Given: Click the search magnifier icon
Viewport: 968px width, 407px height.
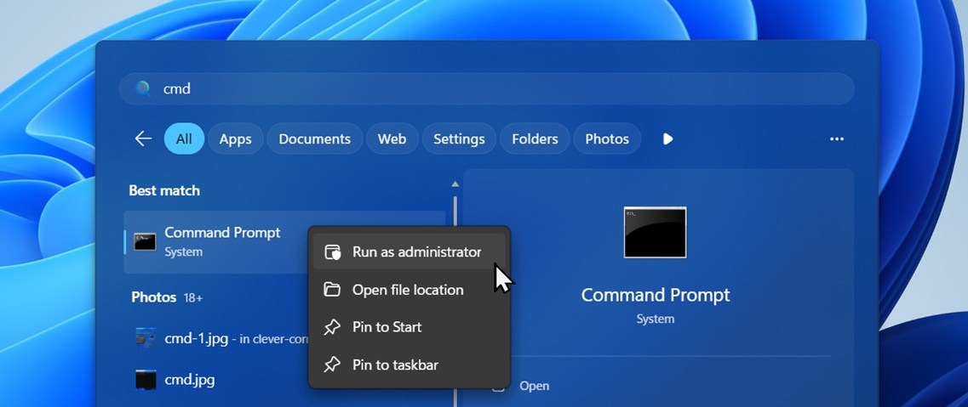Looking at the screenshot, I should [143, 88].
